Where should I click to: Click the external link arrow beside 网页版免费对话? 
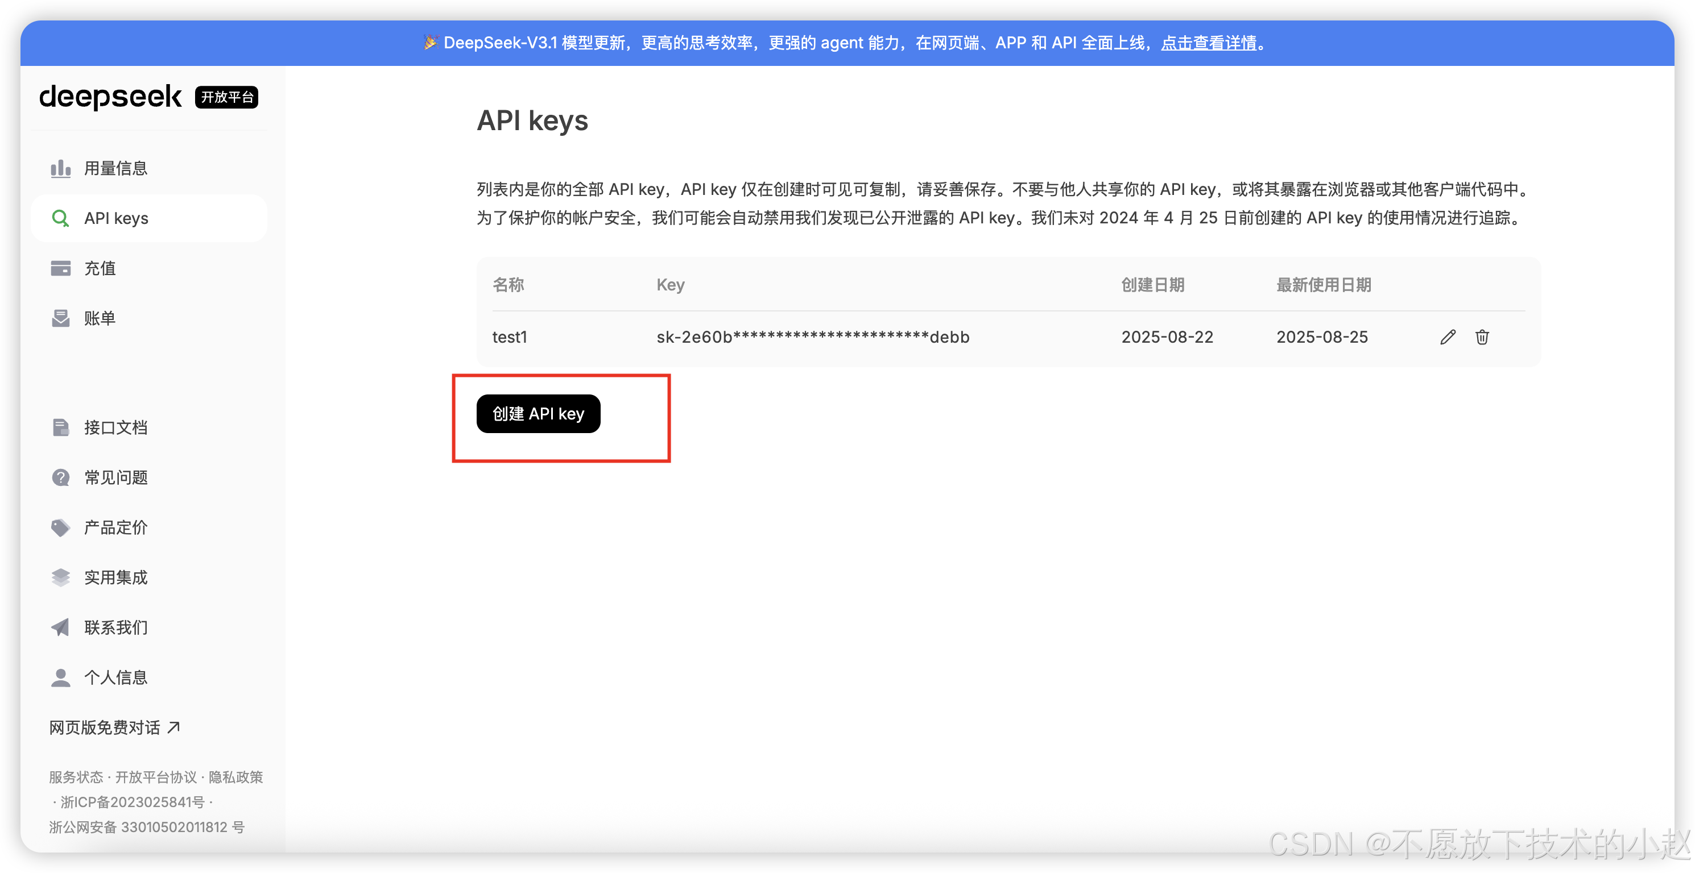click(x=173, y=727)
